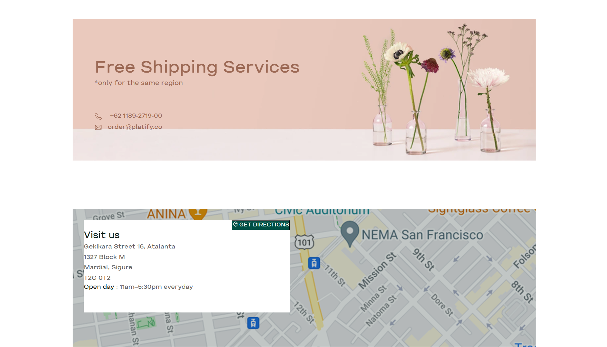
Task: Click the transit stop icon near 11th St
Action: pos(314,263)
